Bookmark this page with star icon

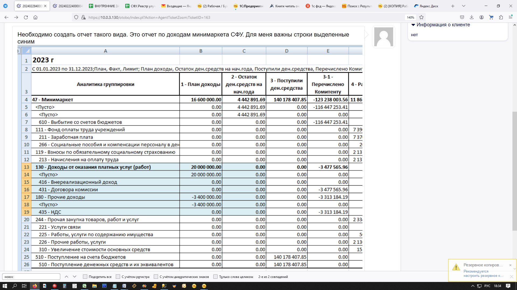pos(421,17)
